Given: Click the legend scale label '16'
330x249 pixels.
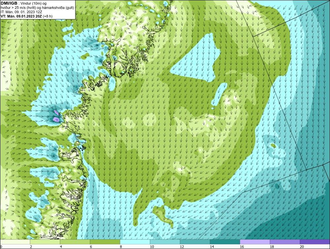Looking at the screenshot, I should click(242, 247).
